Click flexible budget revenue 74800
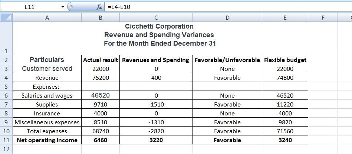352x154 pixels. point(285,78)
